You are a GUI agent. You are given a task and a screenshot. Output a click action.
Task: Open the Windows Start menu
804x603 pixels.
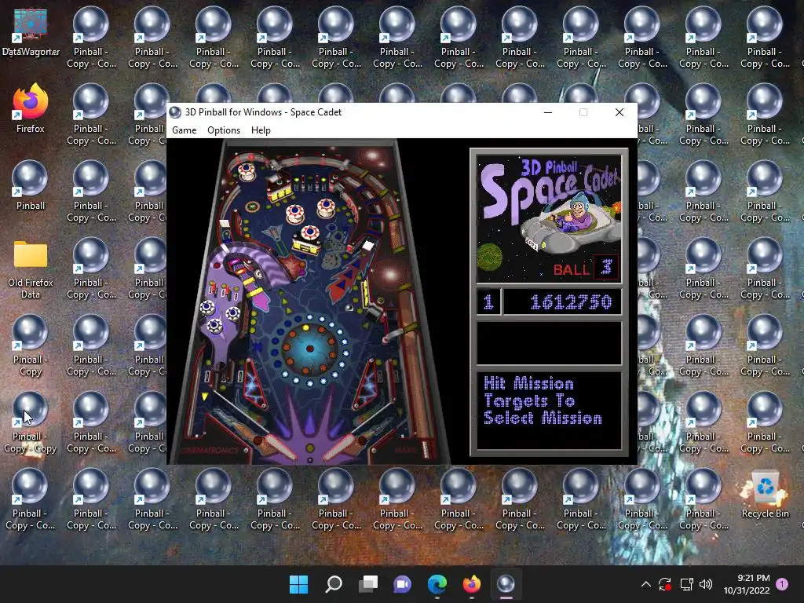(298, 584)
